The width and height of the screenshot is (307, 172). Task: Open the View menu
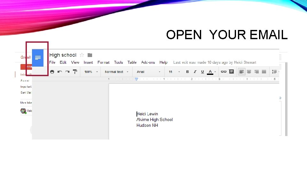click(x=75, y=62)
